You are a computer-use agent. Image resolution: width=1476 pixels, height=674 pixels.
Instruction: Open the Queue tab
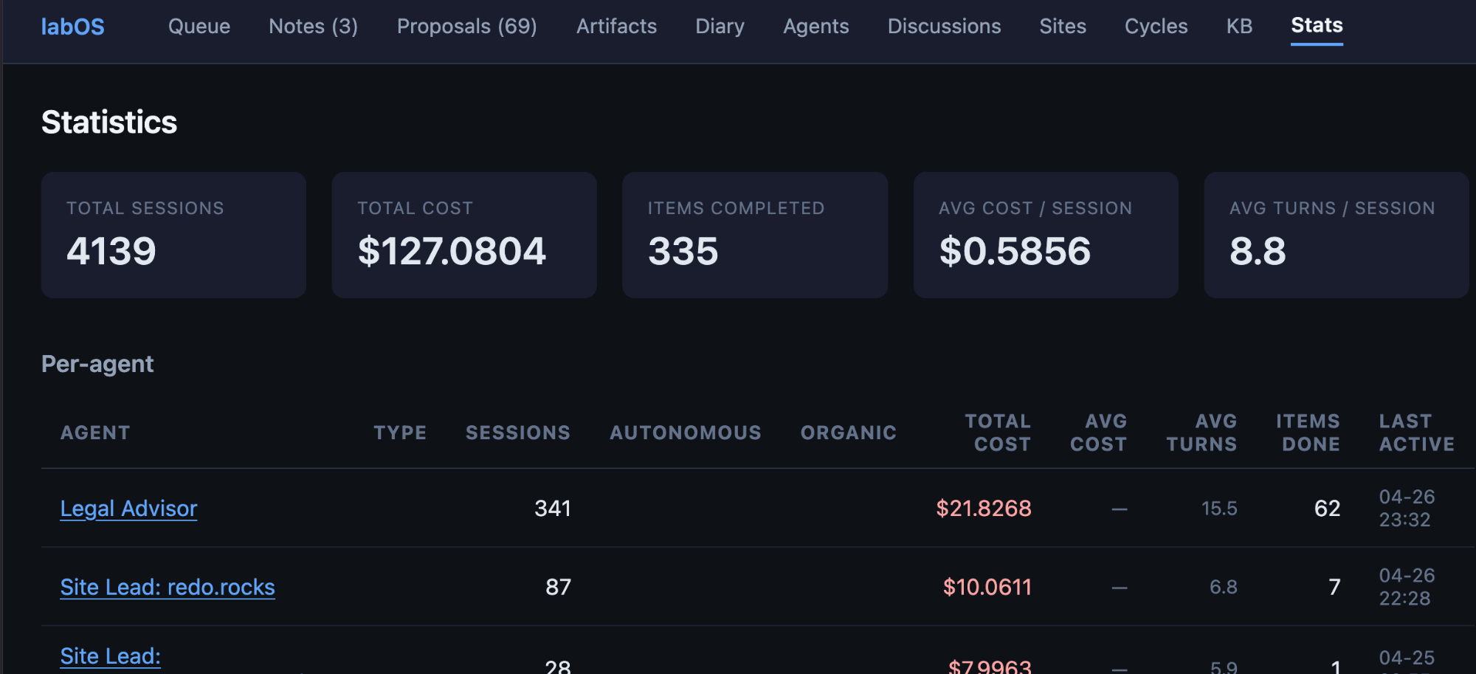[199, 27]
